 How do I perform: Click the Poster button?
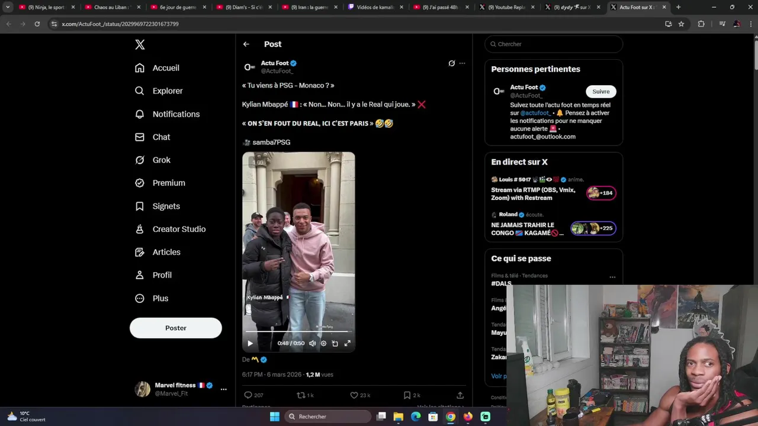176,328
